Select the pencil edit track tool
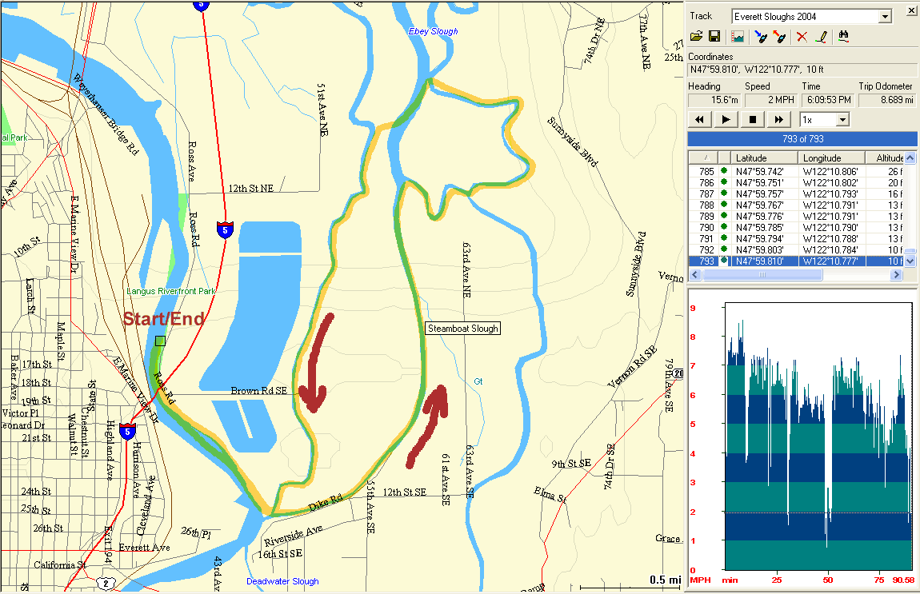 pos(820,37)
